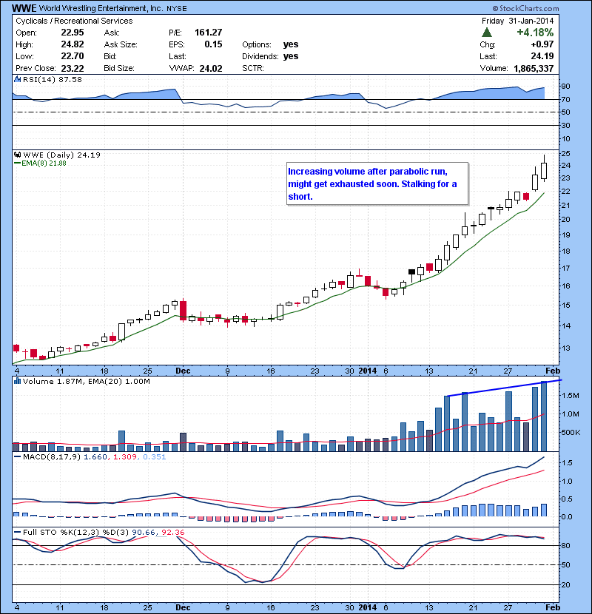592x614 pixels.
Task: Click the 90 label on RSI axis
Action: coord(566,86)
